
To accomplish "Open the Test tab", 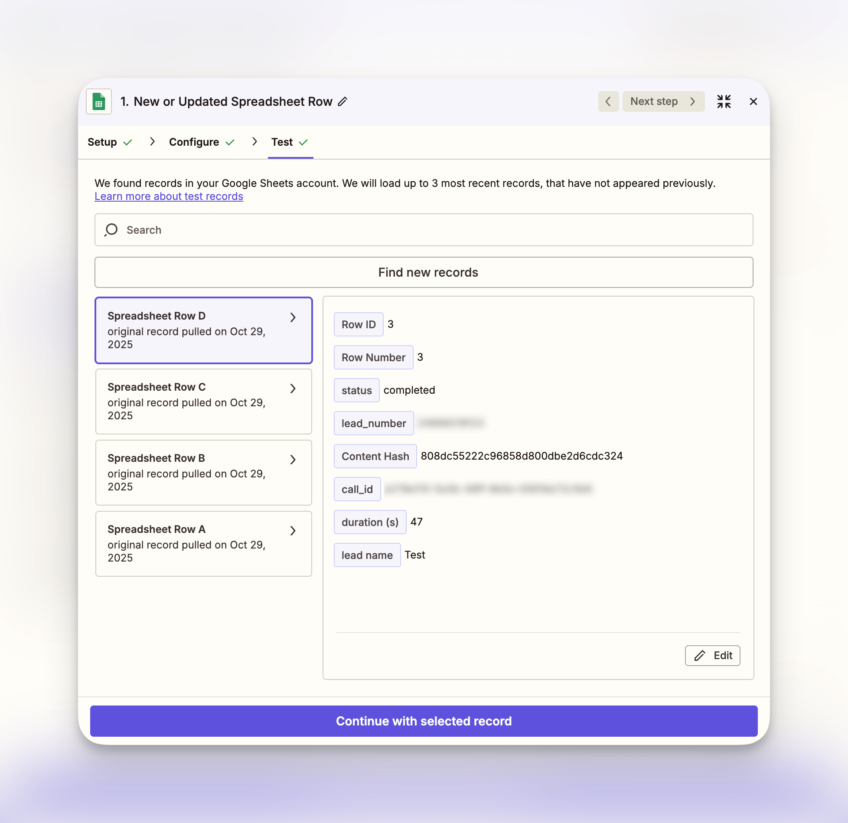I will [x=282, y=142].
